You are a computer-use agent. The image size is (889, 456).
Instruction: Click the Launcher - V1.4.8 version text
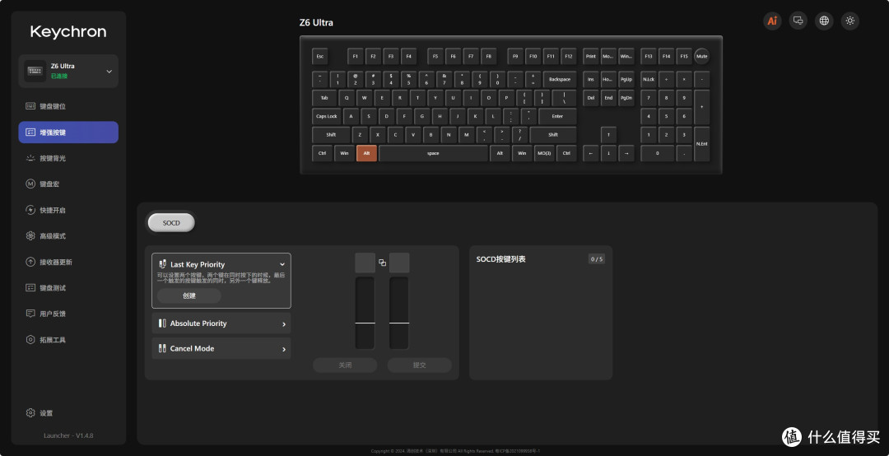(68, 435)
